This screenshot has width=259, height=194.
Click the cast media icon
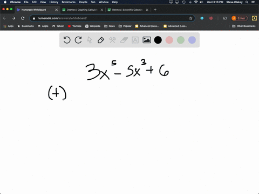225,18
